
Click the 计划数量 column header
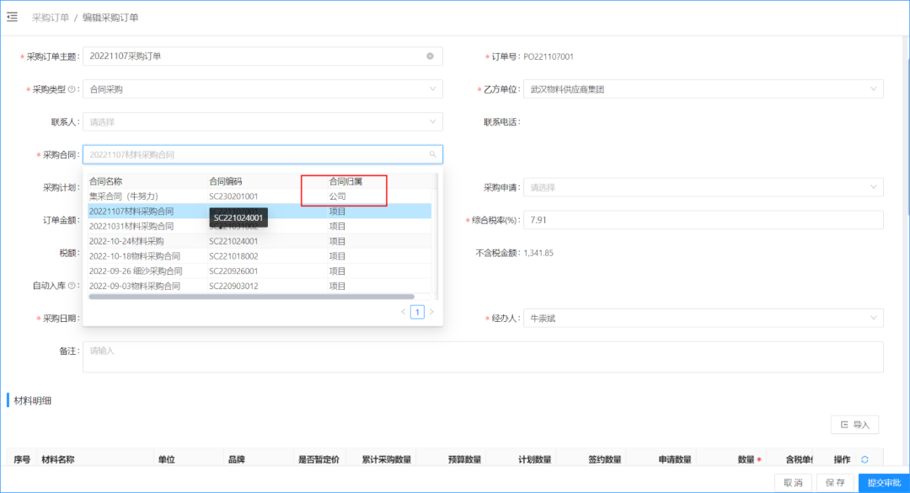click(x=534, y=459)
